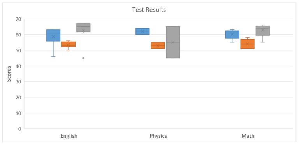Click the Math category axis label
This screenshot has height=144, width=299.
coord(248,136)
